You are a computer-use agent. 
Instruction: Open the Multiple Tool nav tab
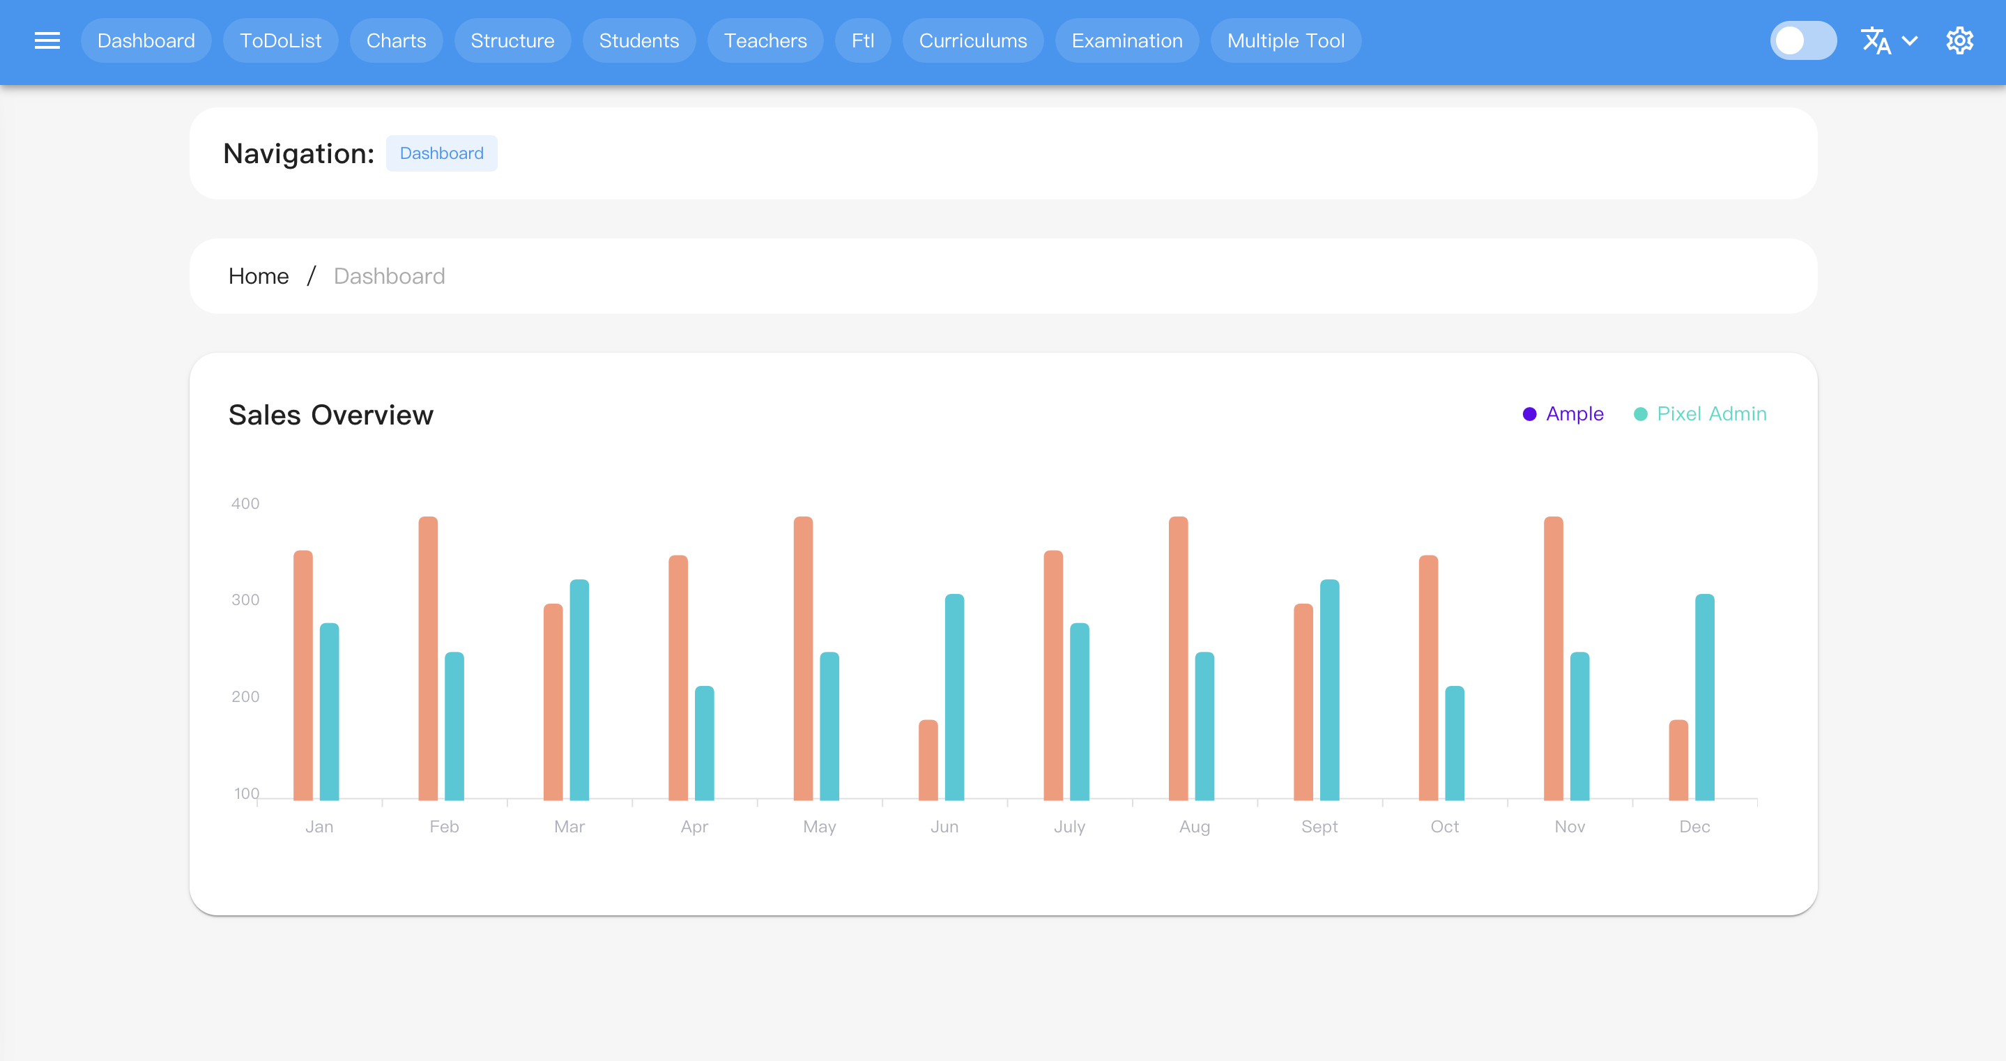pos(1286,40)
